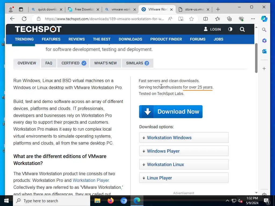The height and width of the screenshot is (206, 275).
Task: Close the 'vmware work' tab
Action: coord(135,9)
